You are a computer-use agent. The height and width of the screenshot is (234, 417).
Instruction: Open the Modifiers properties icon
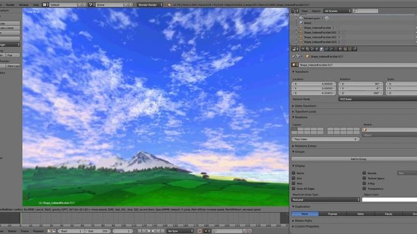coord(331,49)
